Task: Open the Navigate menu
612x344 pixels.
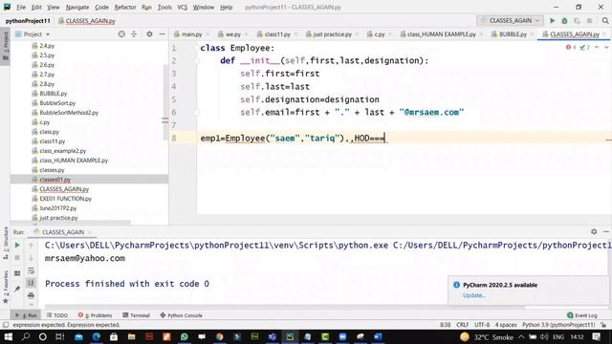Action: point(77,7)
